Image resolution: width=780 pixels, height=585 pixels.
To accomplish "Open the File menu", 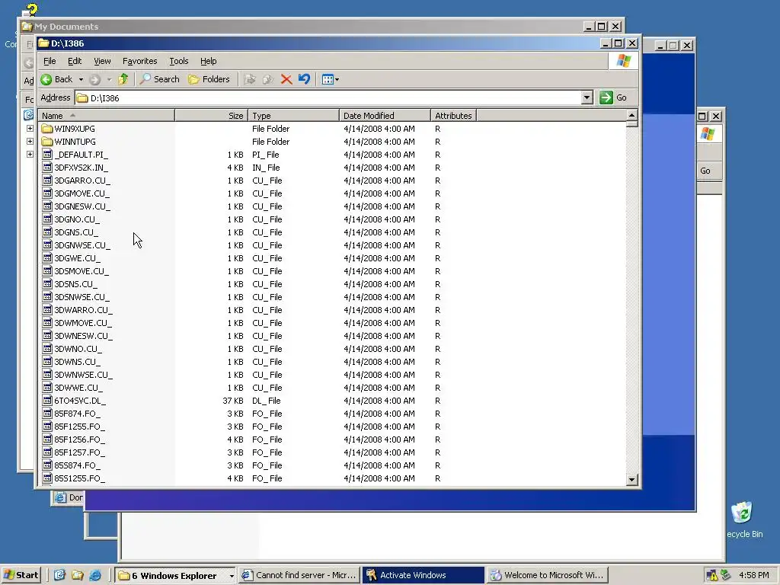I will (50, 61).
